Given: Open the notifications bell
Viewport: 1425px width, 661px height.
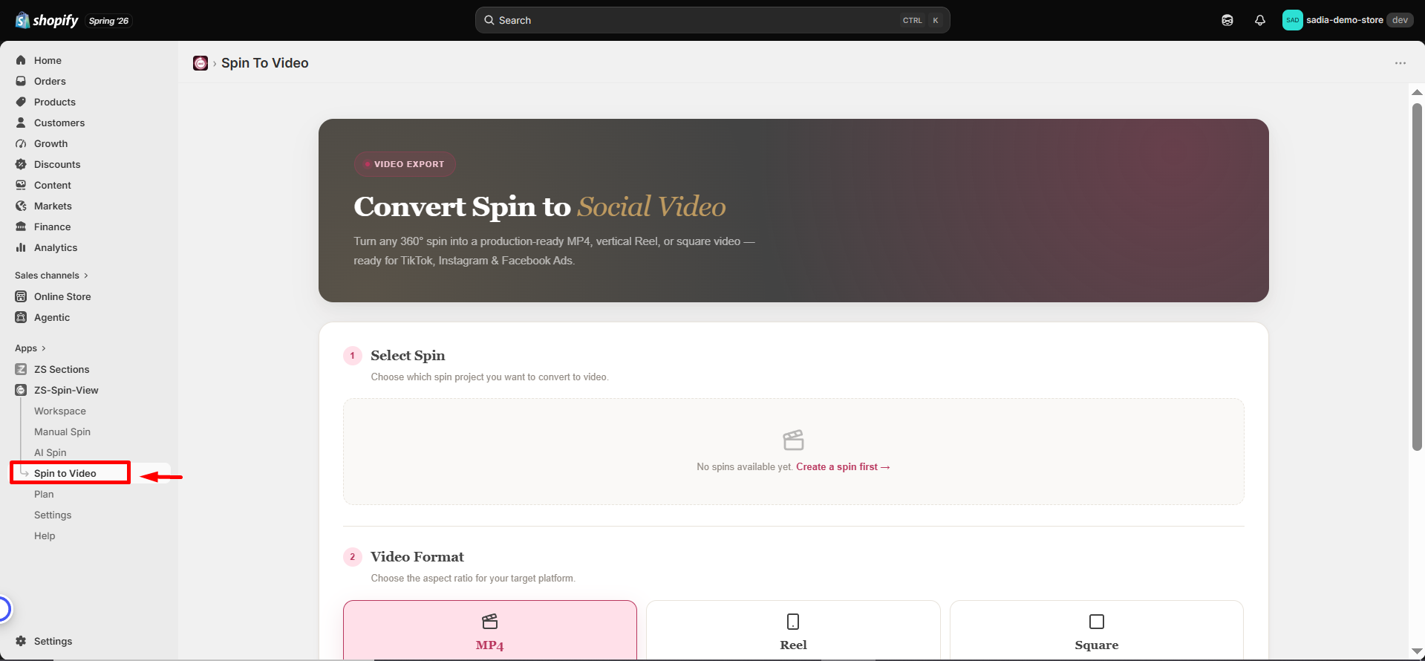Looking at the screenshot, I should 1260,20.
